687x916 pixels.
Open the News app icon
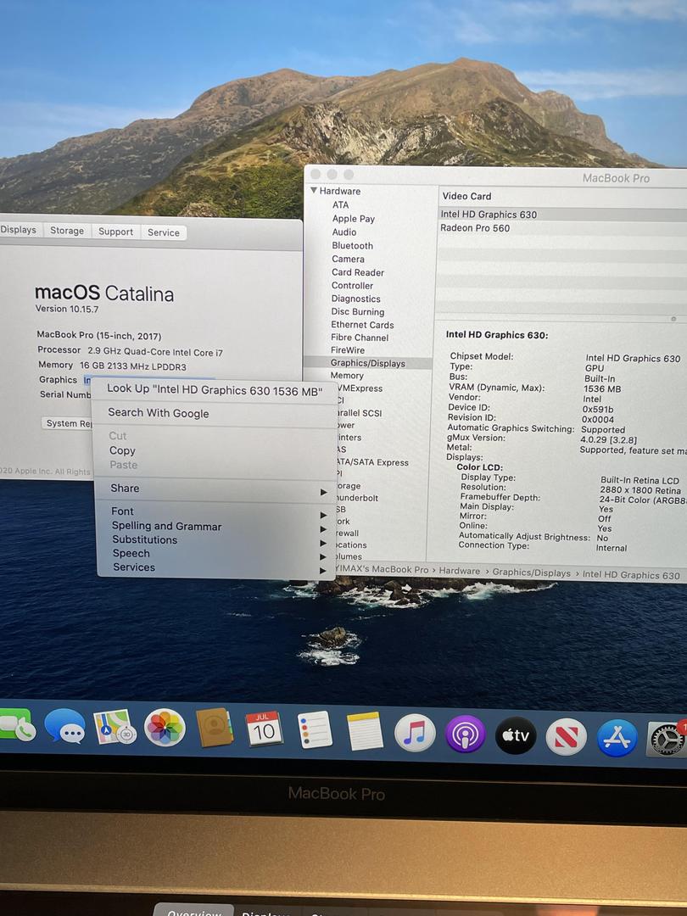566,736
